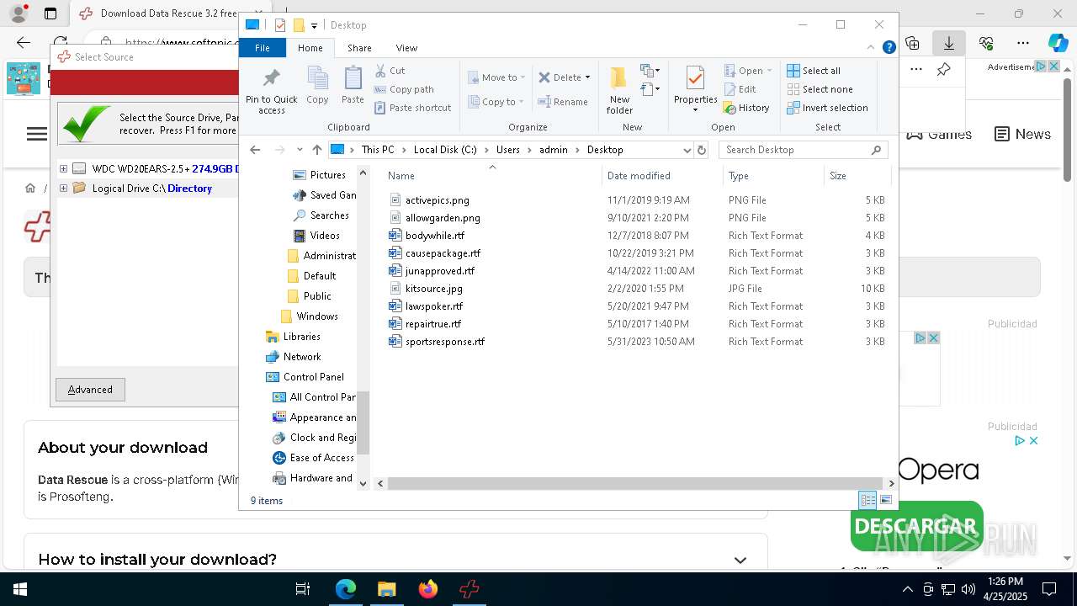The height and width of the screenshot is (606, 1077).
Task: Open the File tab in Explorer
Action: tap(263, 48)
